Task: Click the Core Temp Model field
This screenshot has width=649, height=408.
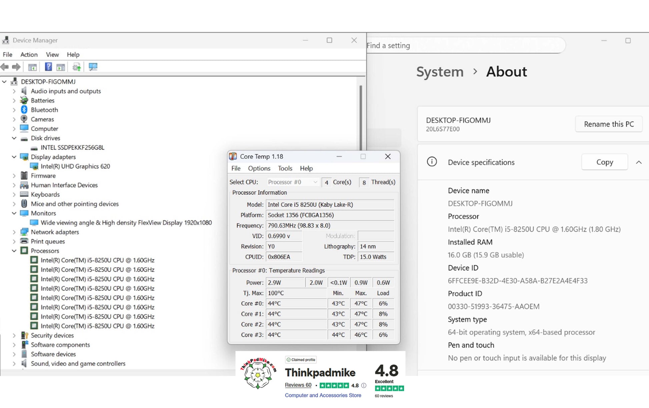Action: coord(330,205)
